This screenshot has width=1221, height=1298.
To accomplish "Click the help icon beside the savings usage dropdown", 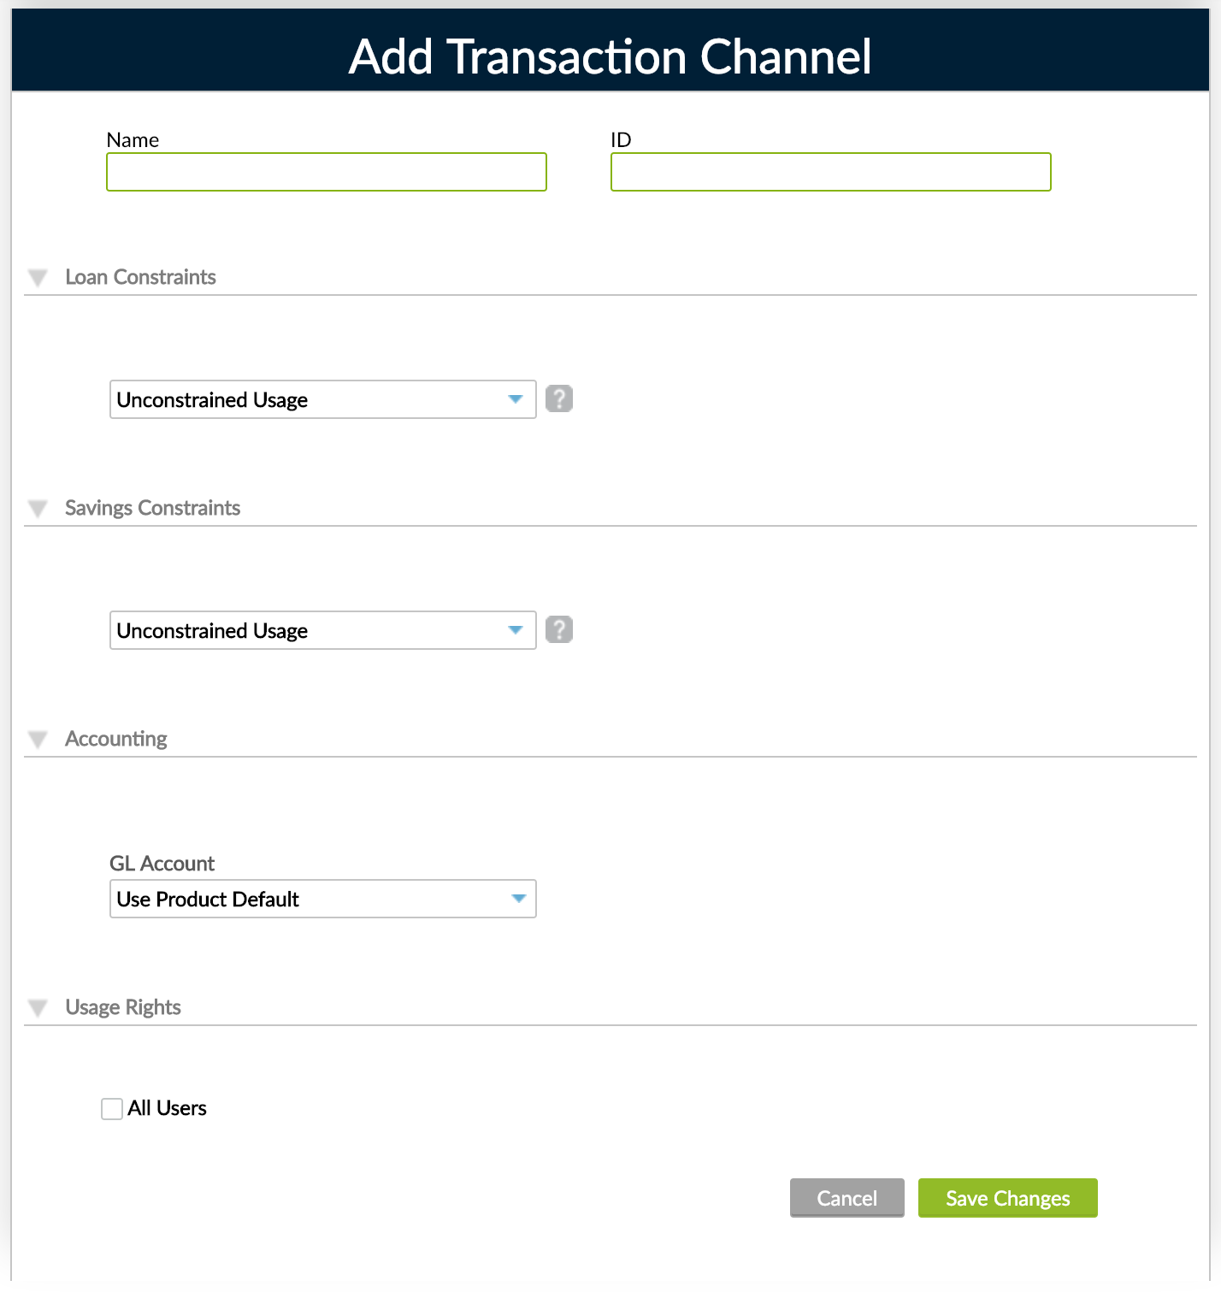I will click(558, 629).
